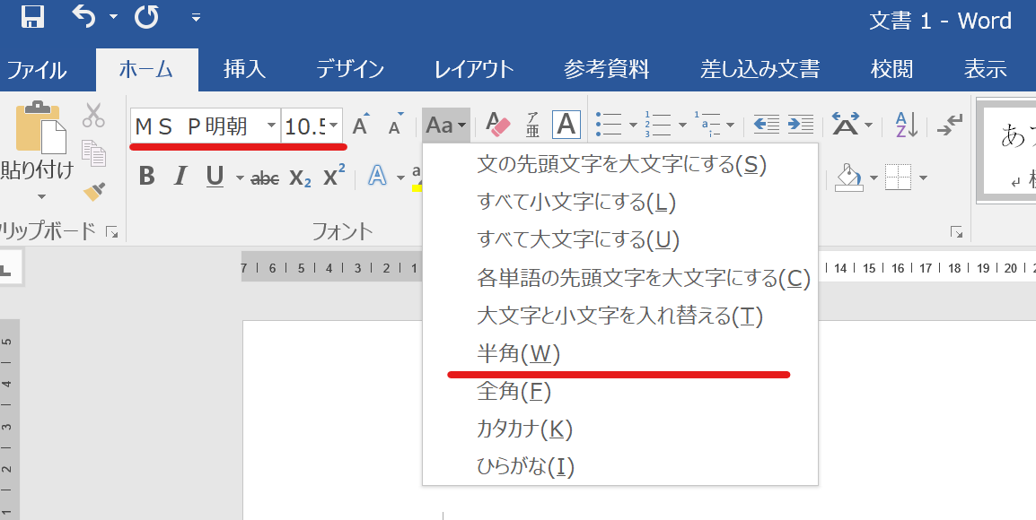This screenshot has width=1036, height=520.
Task: Expand the bullet list dropdown arrow
Action: click(633, 126)
